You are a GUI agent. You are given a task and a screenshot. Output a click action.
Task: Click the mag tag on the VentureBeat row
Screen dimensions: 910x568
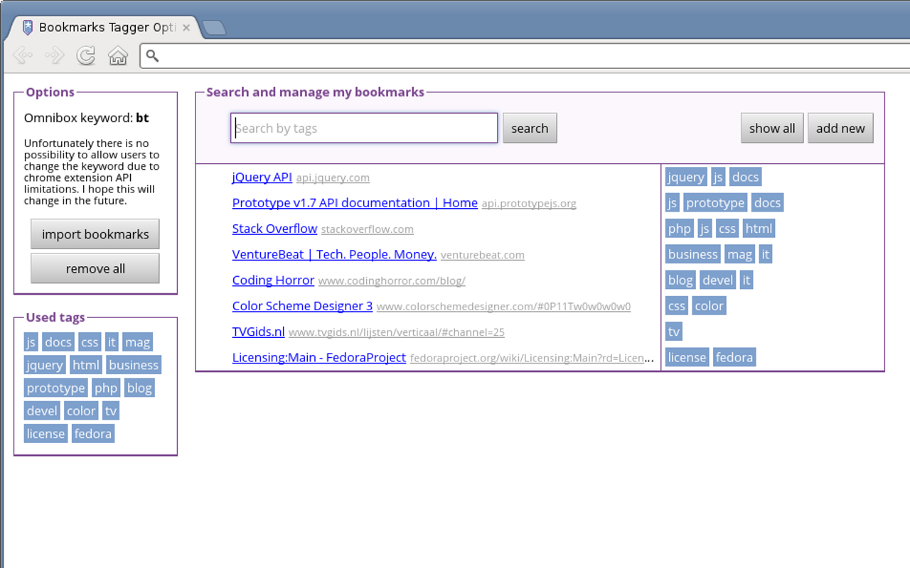click(739, 254)
